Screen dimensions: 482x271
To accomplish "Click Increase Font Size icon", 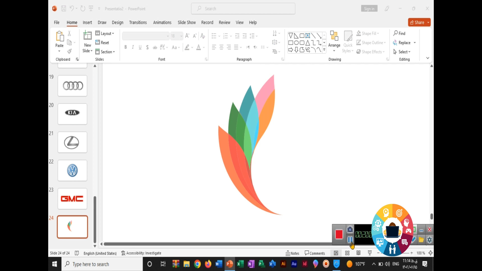I will click(x=187, y=36).
